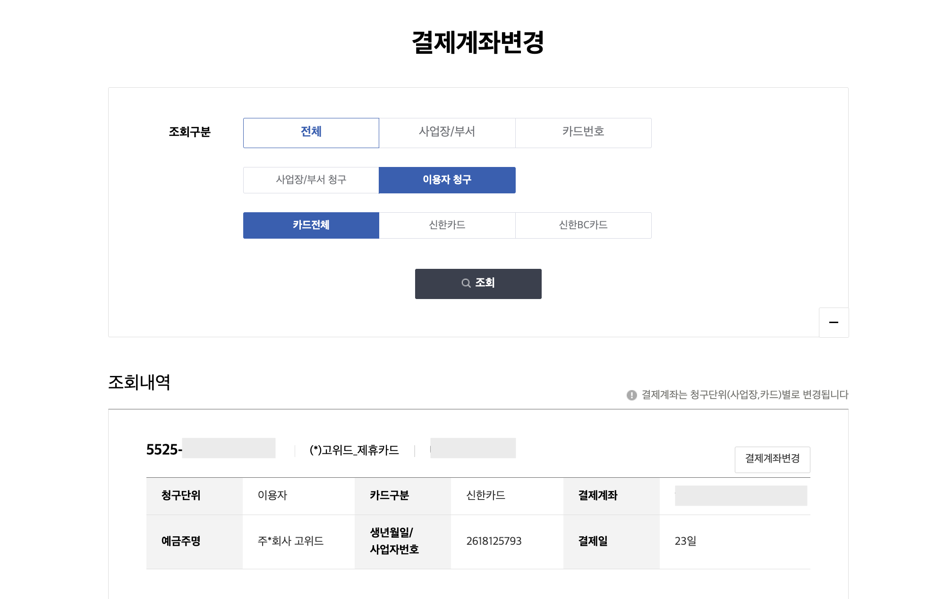Click the magnifier icon in 조회 button
Viewport: 936px width, 599px height.
[466, 283]
